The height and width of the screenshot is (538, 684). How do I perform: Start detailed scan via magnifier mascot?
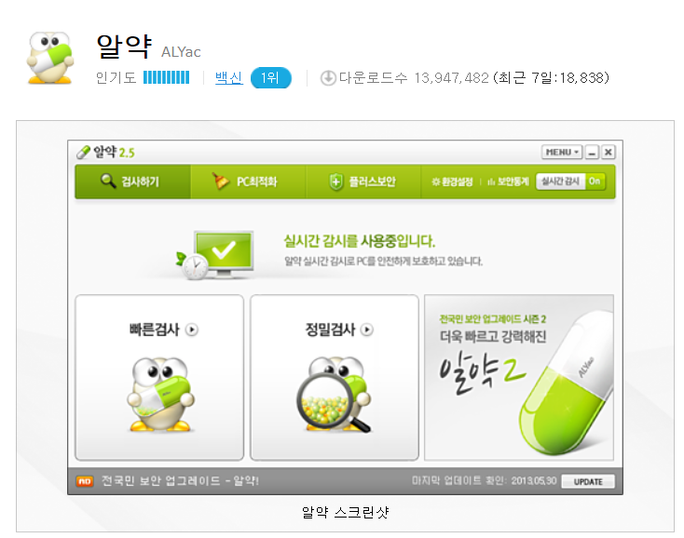[x=335, y=395]
